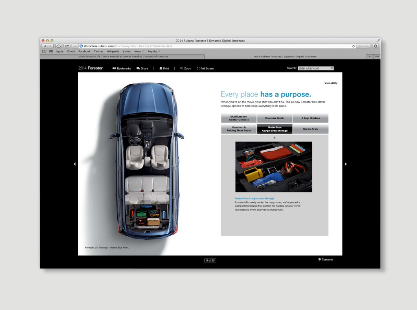Open the Top Sites grid icon
417x310 pixels.
[x=51, y=51]
